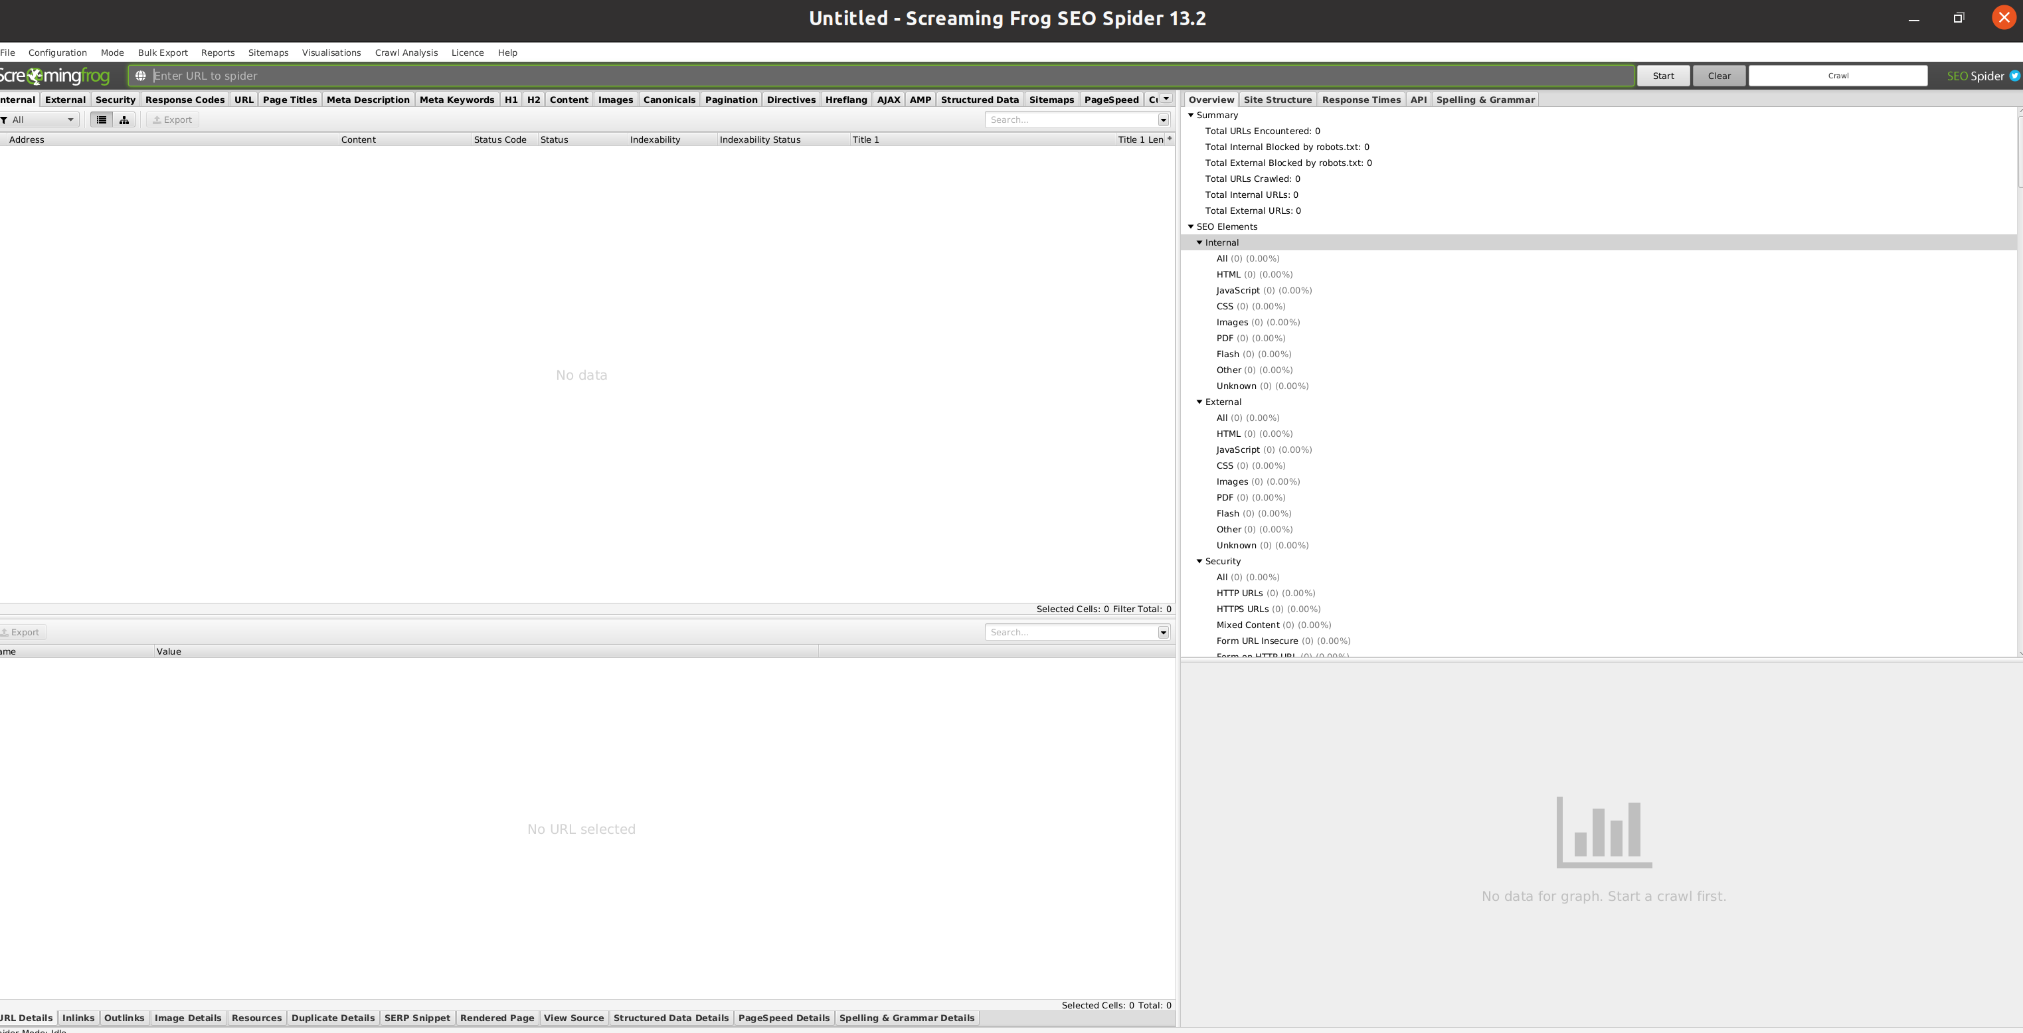
Task: Collapse the Internal tree node
Action: click(x=1199, y=242)
